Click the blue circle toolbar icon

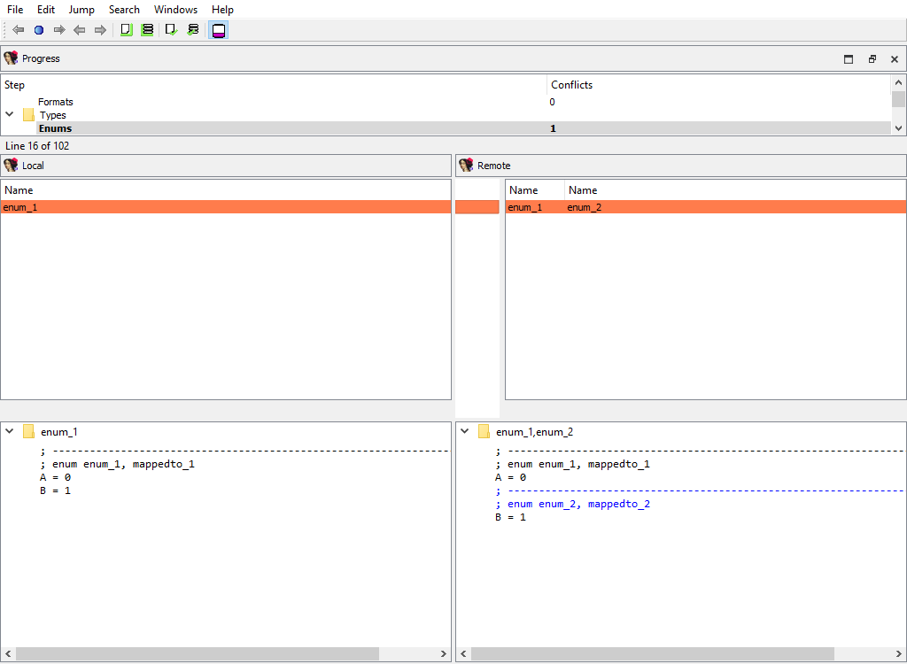coord(39,30)
